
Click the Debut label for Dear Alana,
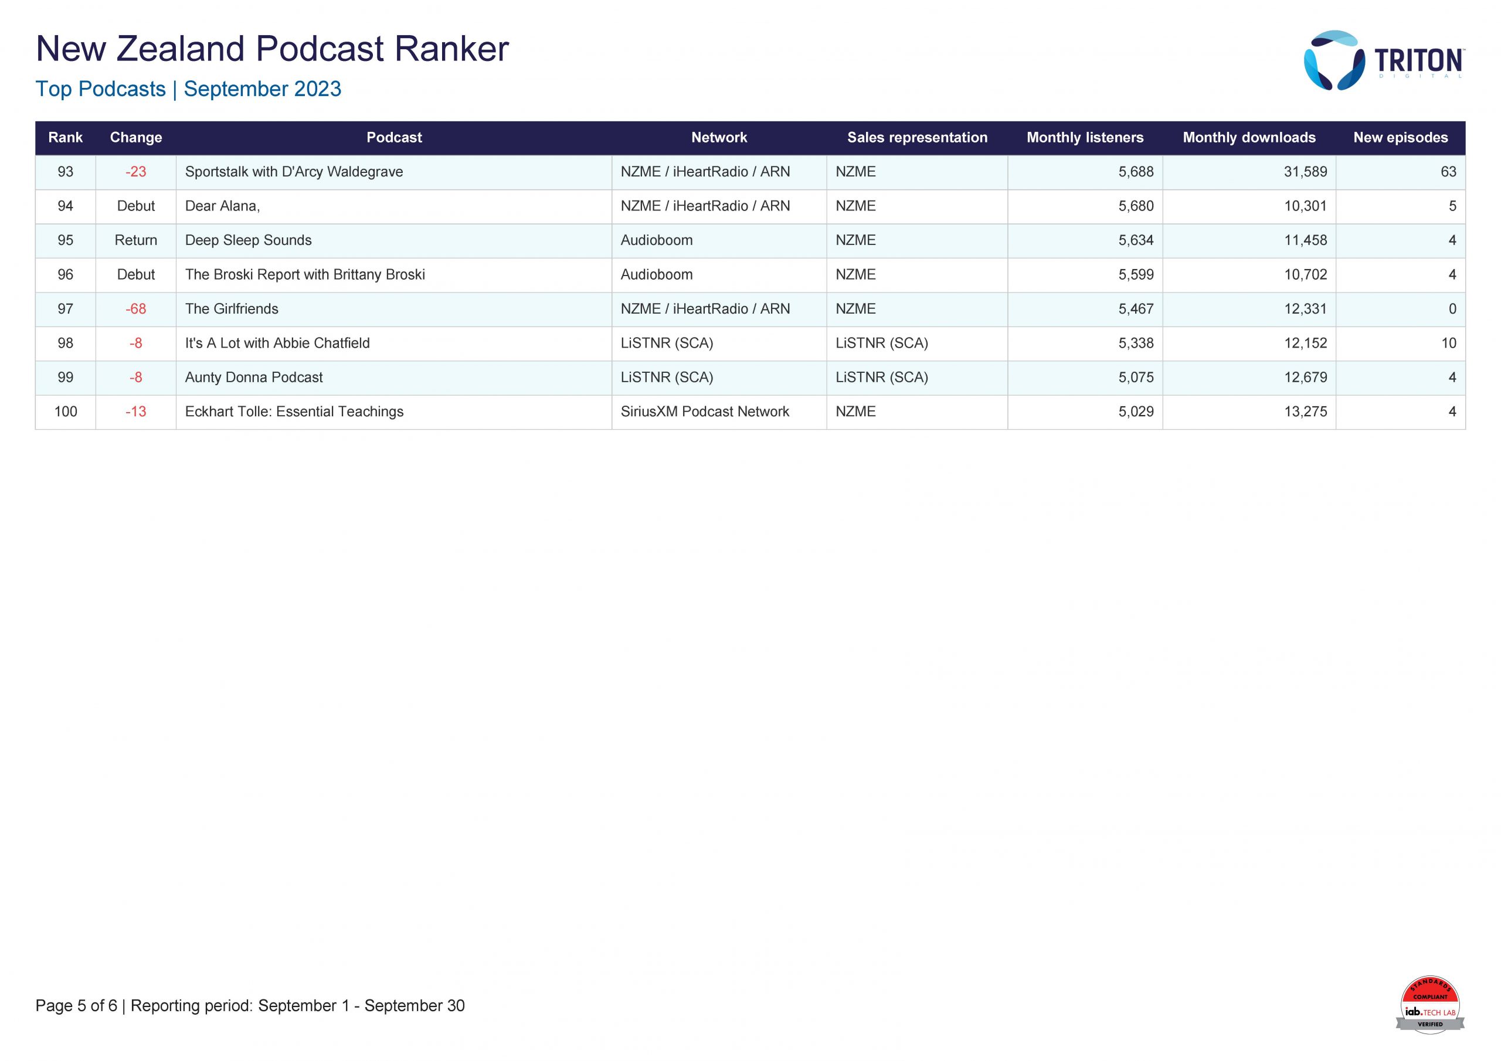click(136, 206)
